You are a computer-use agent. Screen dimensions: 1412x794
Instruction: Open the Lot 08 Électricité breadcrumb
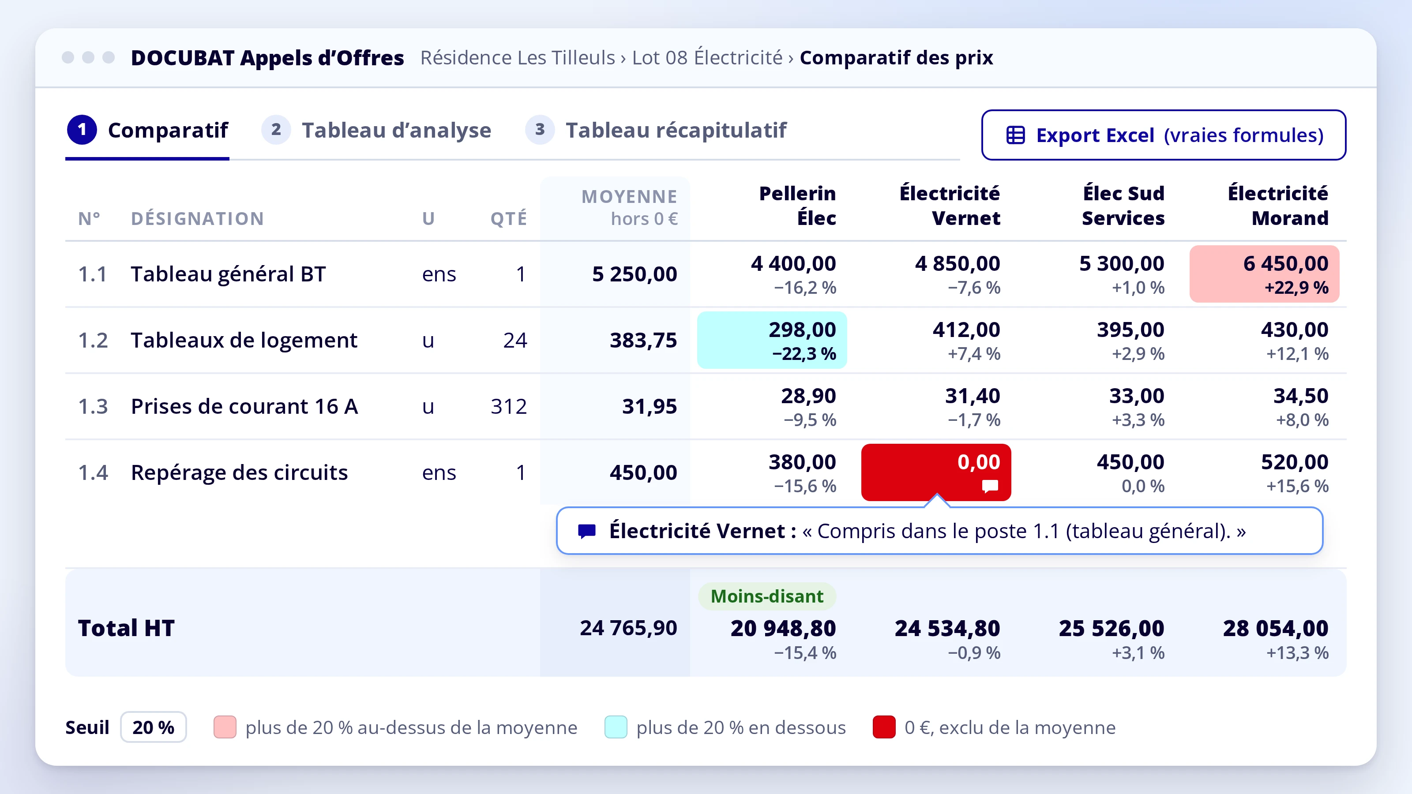click(707, 57)
